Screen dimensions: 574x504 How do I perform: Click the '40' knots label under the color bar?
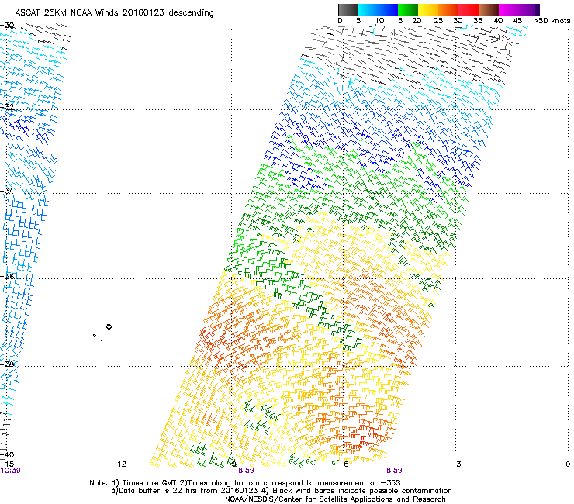498,21
